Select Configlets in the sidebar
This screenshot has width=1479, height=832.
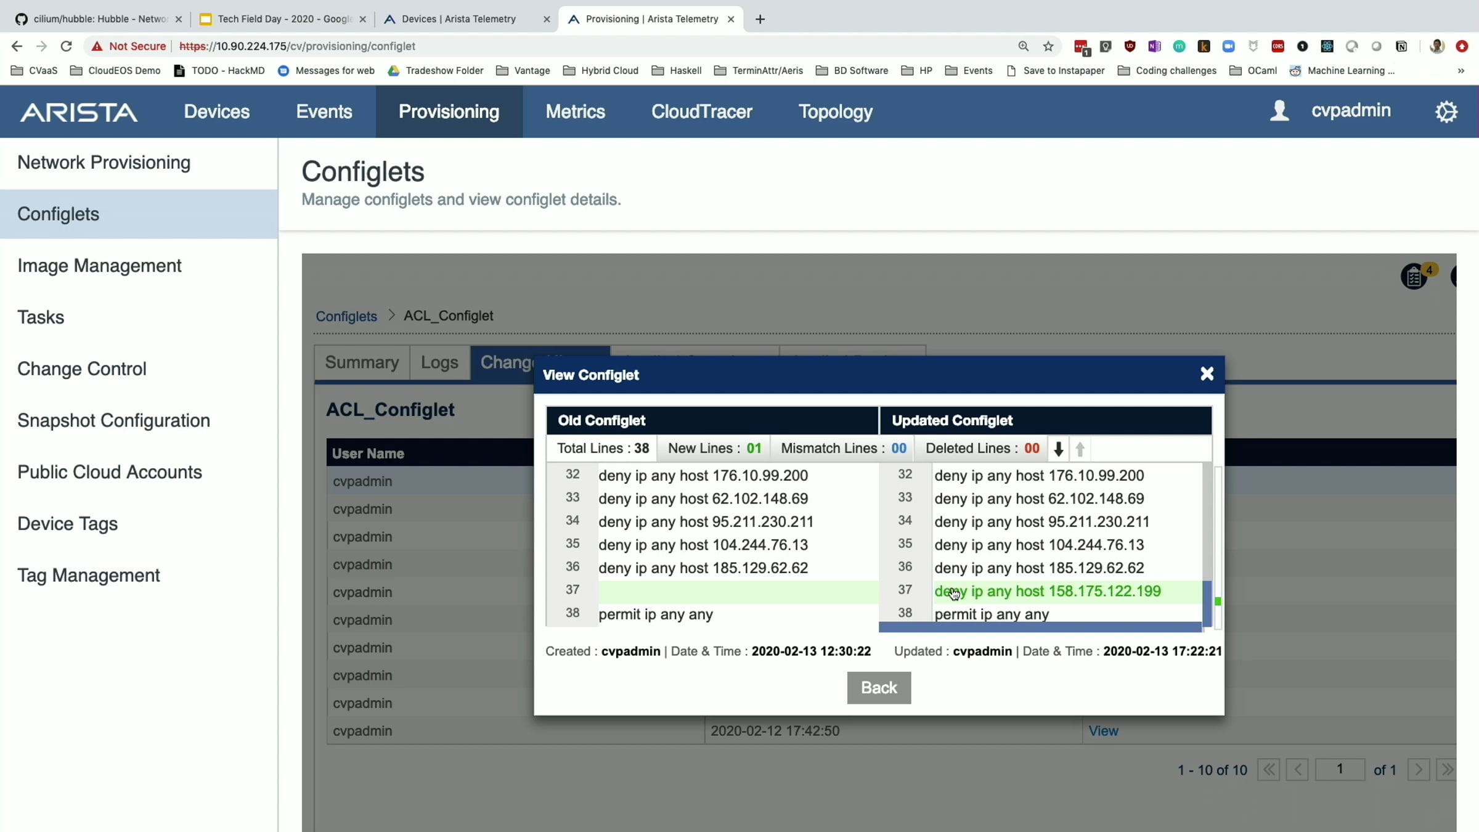(139, 214)
